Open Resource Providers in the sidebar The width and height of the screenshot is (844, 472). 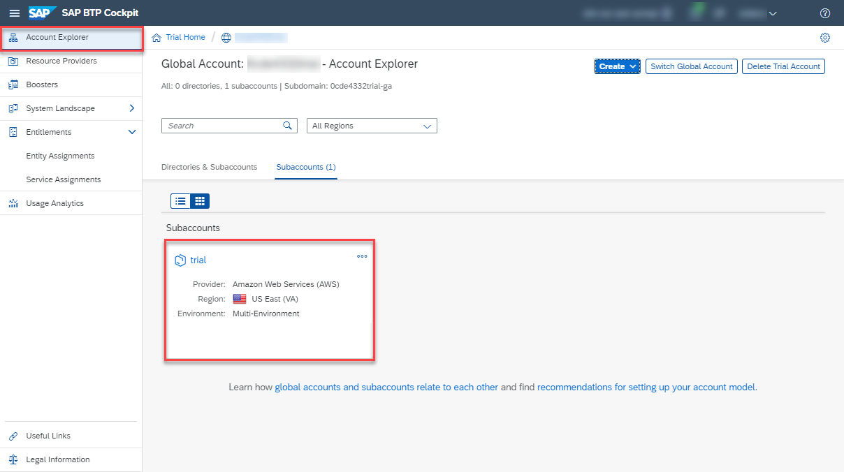(71, 61)
